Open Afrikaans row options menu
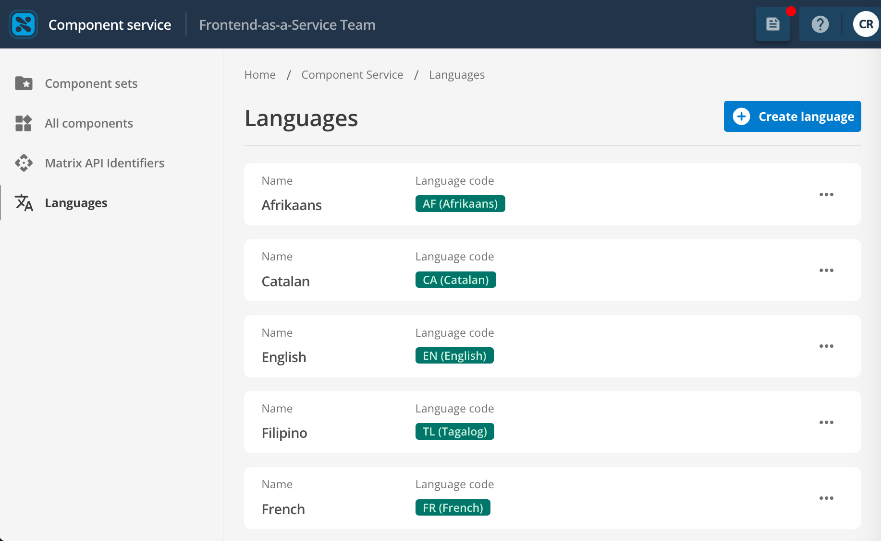 coord(826,194)
